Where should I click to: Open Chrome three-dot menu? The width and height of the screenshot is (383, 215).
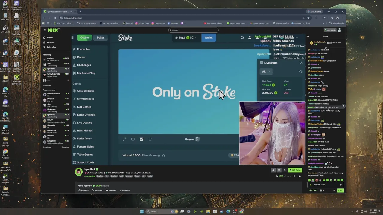click(x=343, y=18)
